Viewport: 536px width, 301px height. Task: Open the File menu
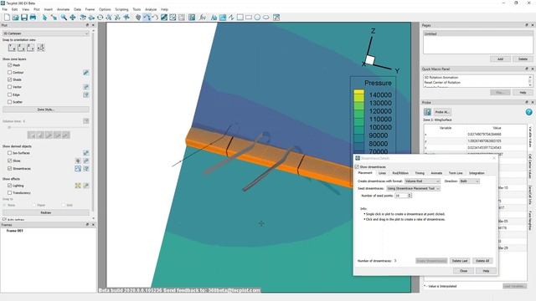click(x=5, y=9)
